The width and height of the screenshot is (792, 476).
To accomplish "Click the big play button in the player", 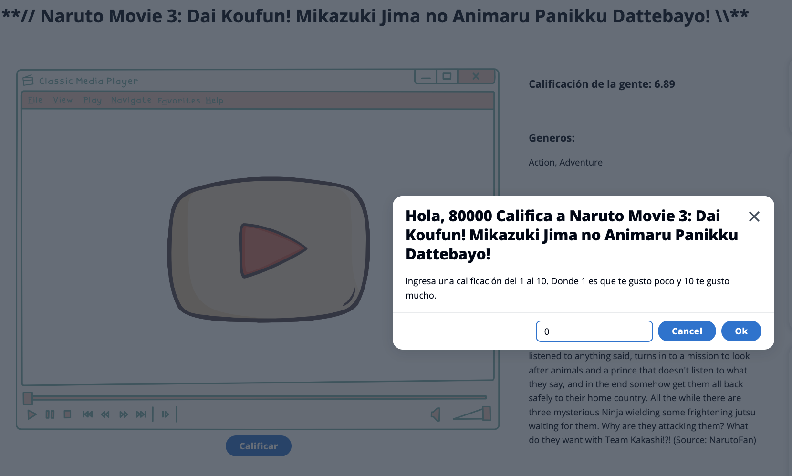I will coord(269,249).
